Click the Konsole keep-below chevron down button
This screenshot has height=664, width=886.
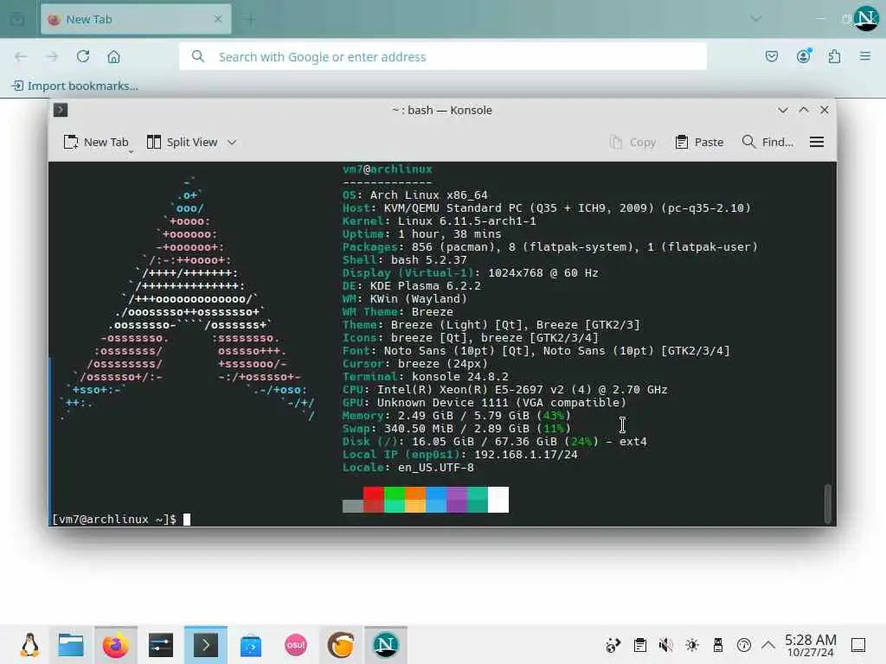[x=782, y=110]
